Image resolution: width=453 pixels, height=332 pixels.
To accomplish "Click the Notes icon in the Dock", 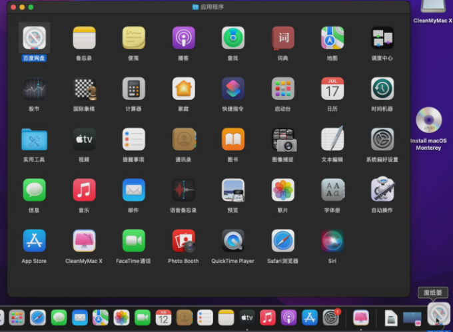I will [226, 317].
